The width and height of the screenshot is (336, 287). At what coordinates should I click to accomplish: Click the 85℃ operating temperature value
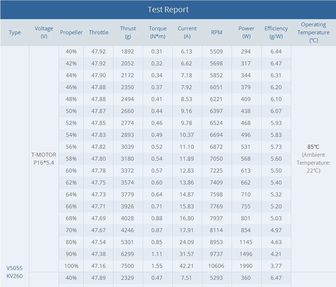coord(313,147)
